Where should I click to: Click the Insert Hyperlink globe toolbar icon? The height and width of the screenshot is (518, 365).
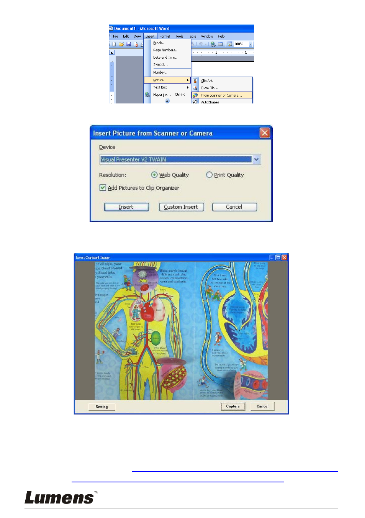pyautogui.click(x=213, y=44)
